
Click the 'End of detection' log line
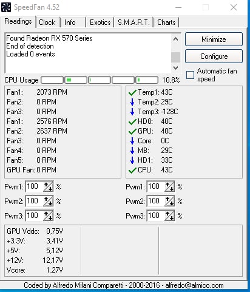click(x=30, y=46)
